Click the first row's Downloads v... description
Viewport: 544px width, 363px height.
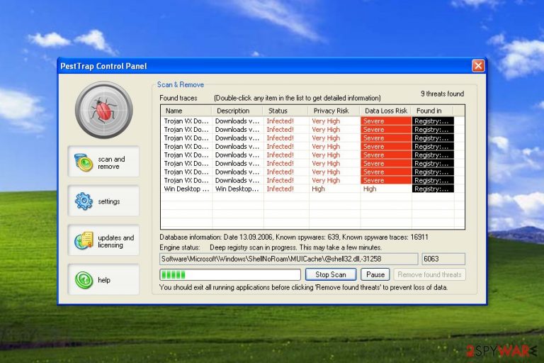(238, 121)
